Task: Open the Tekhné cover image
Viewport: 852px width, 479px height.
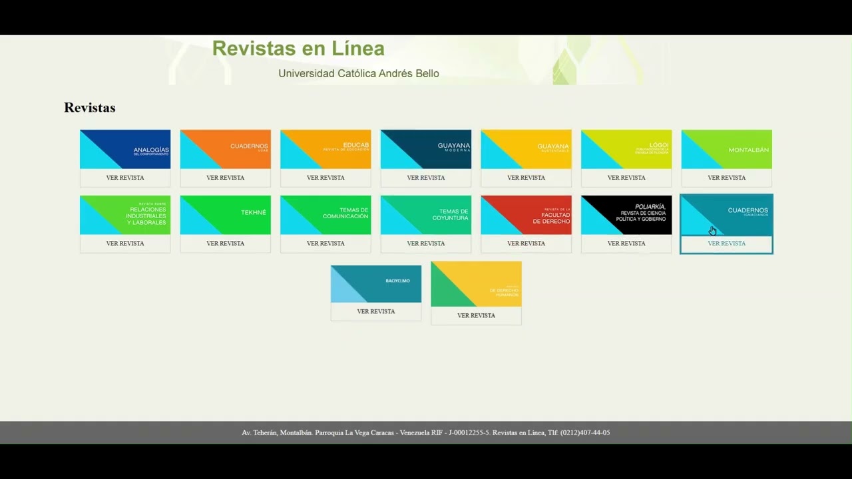Action: click(226, 215)
